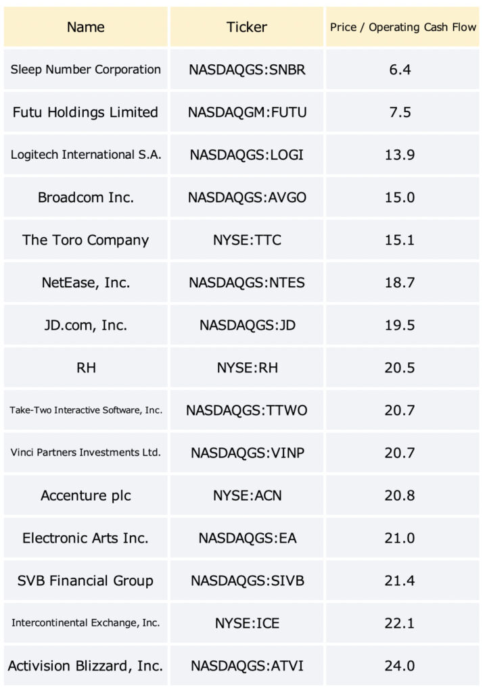Select the Broadcom Inc. cell

coord(86,197)
